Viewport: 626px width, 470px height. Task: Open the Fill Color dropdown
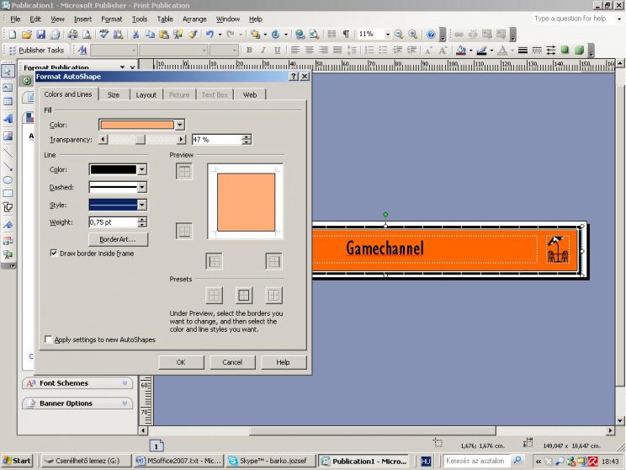pos(180,125)
